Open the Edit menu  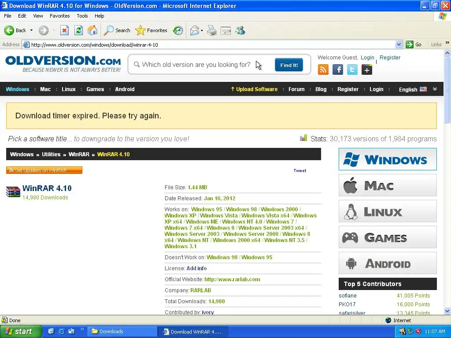point(22,16)
